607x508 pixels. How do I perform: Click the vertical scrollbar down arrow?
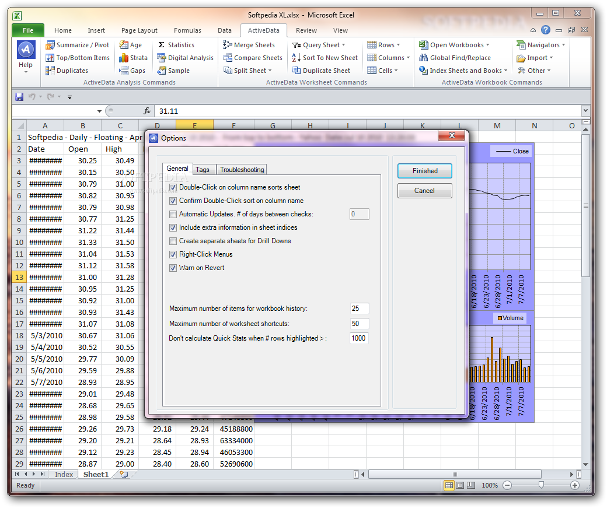point(586,464)
